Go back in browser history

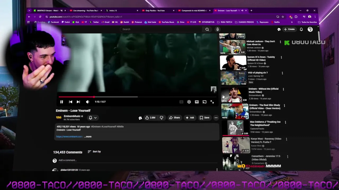[29, 17]
